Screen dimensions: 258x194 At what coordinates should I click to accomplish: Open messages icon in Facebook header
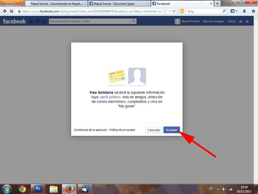pyautogui.click(x=37, y=21)
